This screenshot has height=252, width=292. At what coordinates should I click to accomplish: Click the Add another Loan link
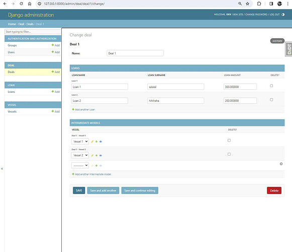tap(83, 109)
